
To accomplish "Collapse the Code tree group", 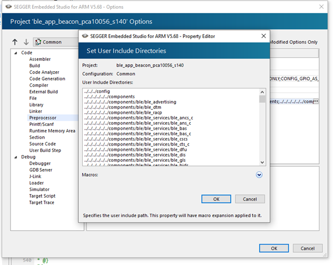I will [15, 52].
